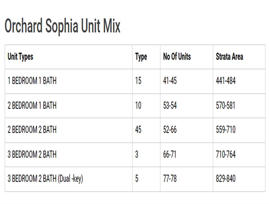Click the "41-45" units cell
269x204 pixels.
coord(170,81)
